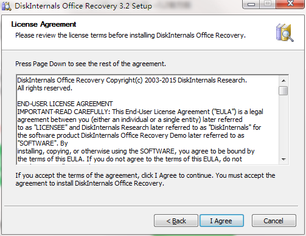The height and width of the screenshot is (236, 306).
Task: Go back with the < Back button
Action: [176, 221]
